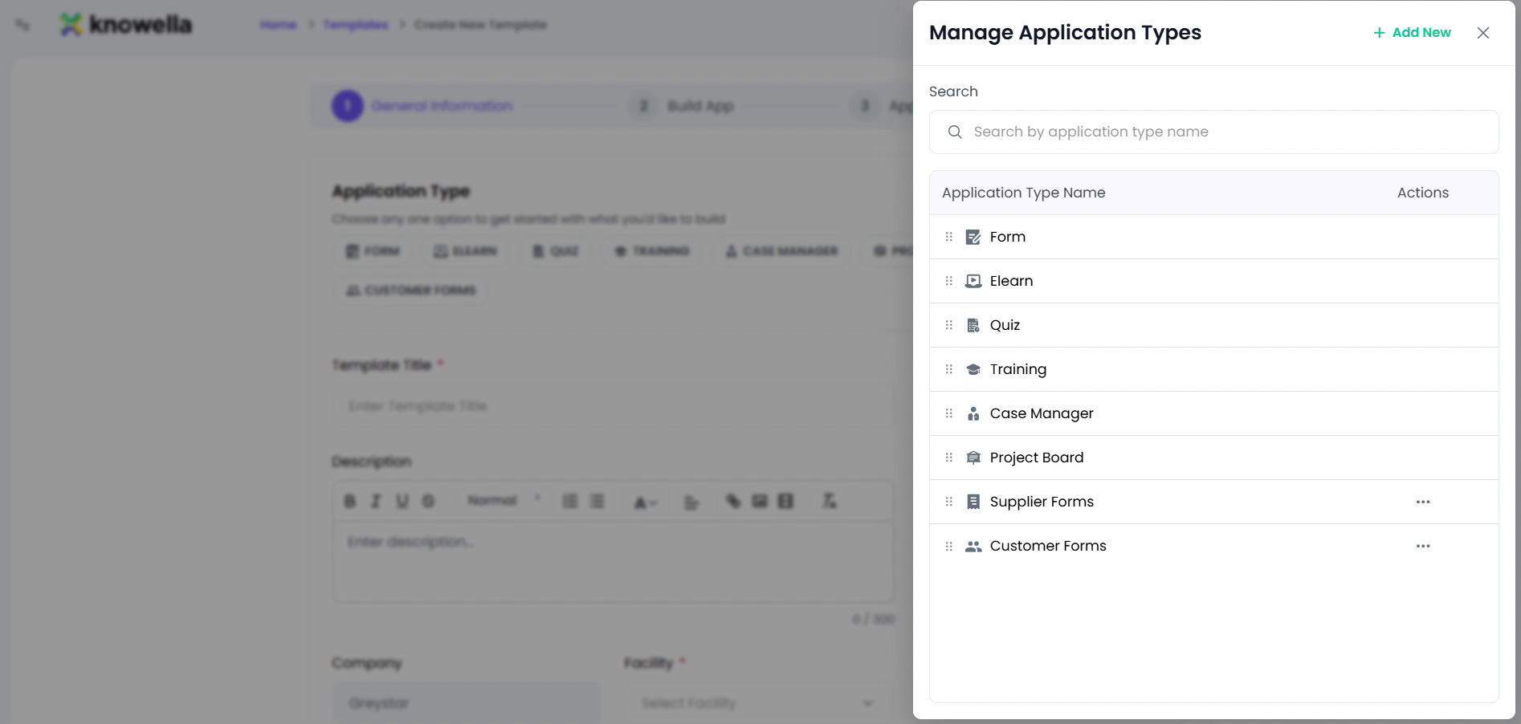Click into the description text area

pyautogui.click(x=613, y=562)
